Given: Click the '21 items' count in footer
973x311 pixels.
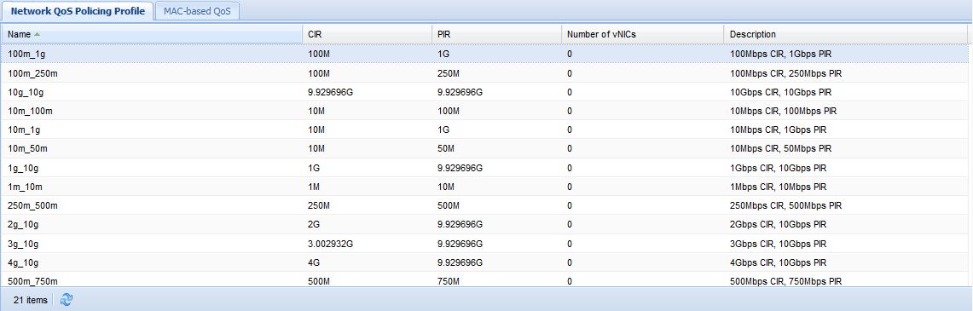Looking at the screenshot, I should click(x=31, y=300).
